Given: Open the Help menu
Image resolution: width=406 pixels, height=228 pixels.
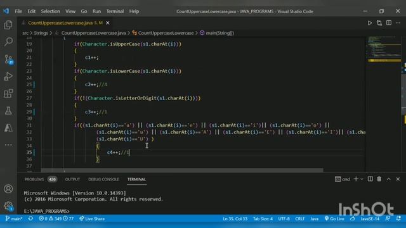Looking at the screenshot, I should click(134, 11).
